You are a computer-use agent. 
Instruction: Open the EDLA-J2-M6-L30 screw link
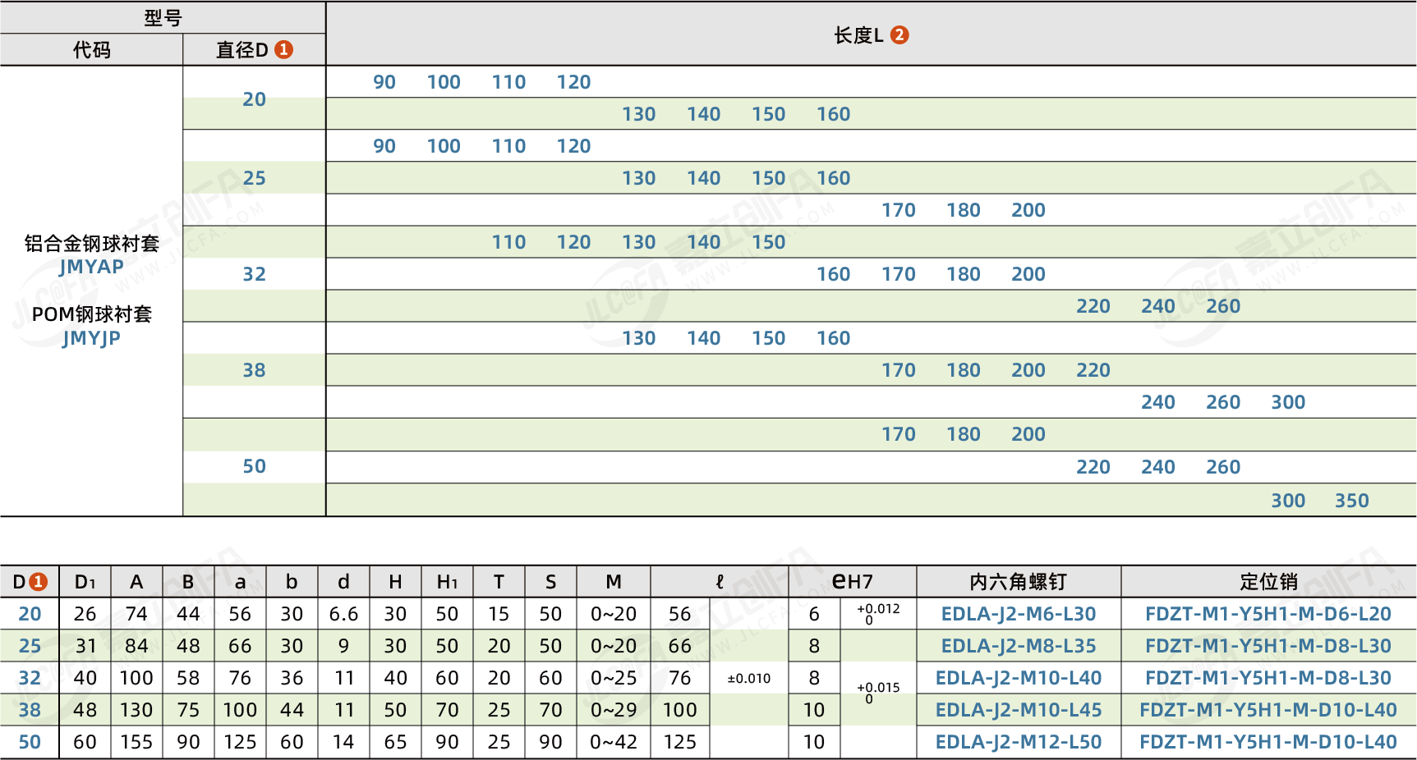click(1019, 614)
